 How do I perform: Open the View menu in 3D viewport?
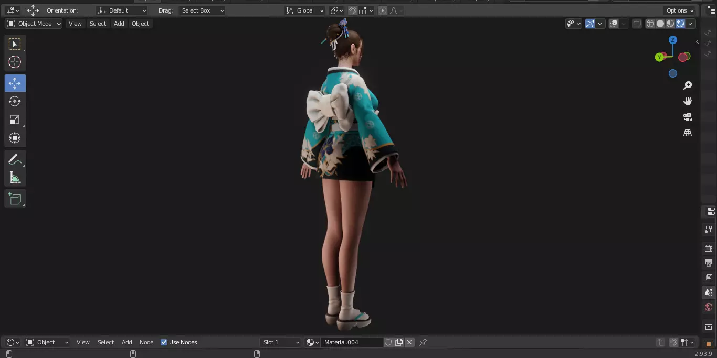[x=75, y=24]
